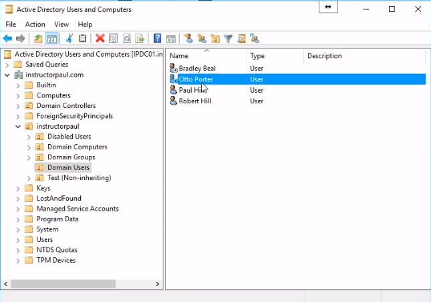Maximize the Active Directory Users and Computers window
The image size is (431, 302).
392,9
